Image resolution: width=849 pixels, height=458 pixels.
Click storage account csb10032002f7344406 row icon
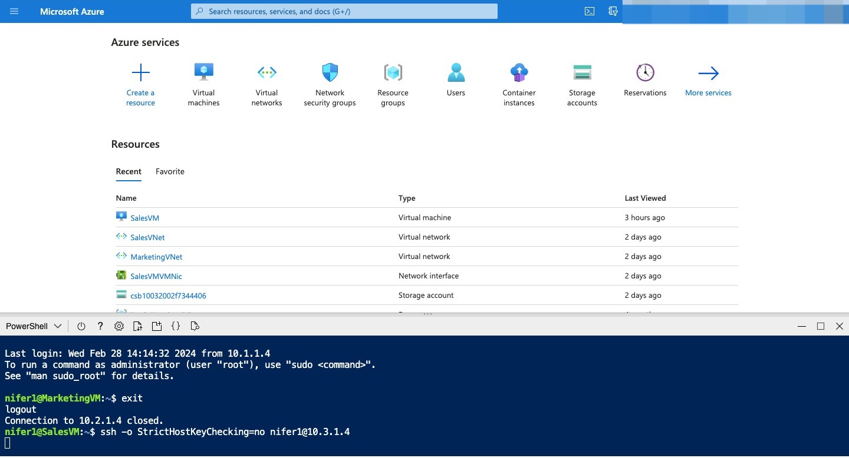(121, 295)
